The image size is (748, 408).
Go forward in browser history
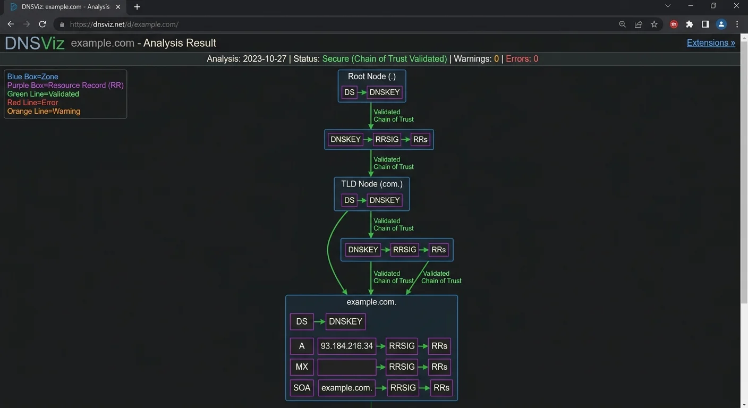coord(27,24)
